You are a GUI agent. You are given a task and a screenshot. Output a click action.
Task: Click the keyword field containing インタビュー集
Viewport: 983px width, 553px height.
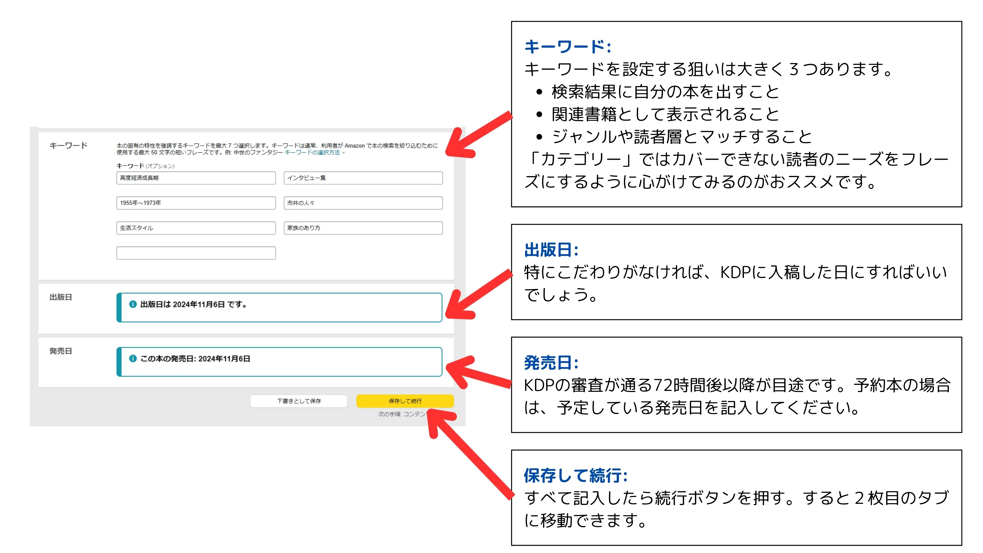[x=363, y=178]
